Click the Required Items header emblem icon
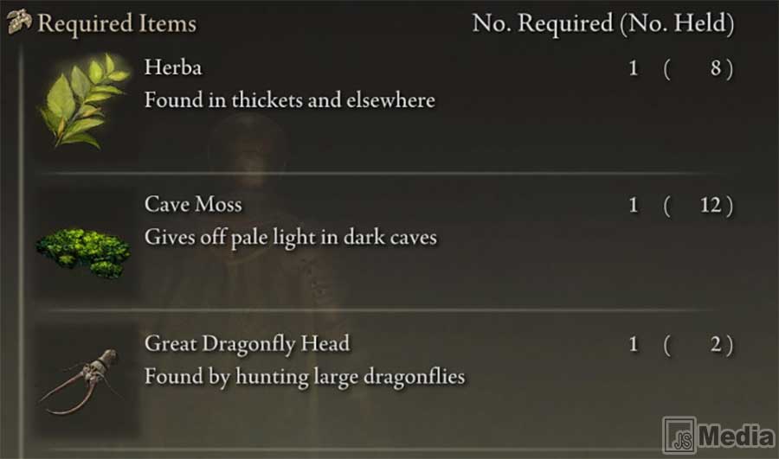The width and height of the screenshot is (779, 459). 19,22
